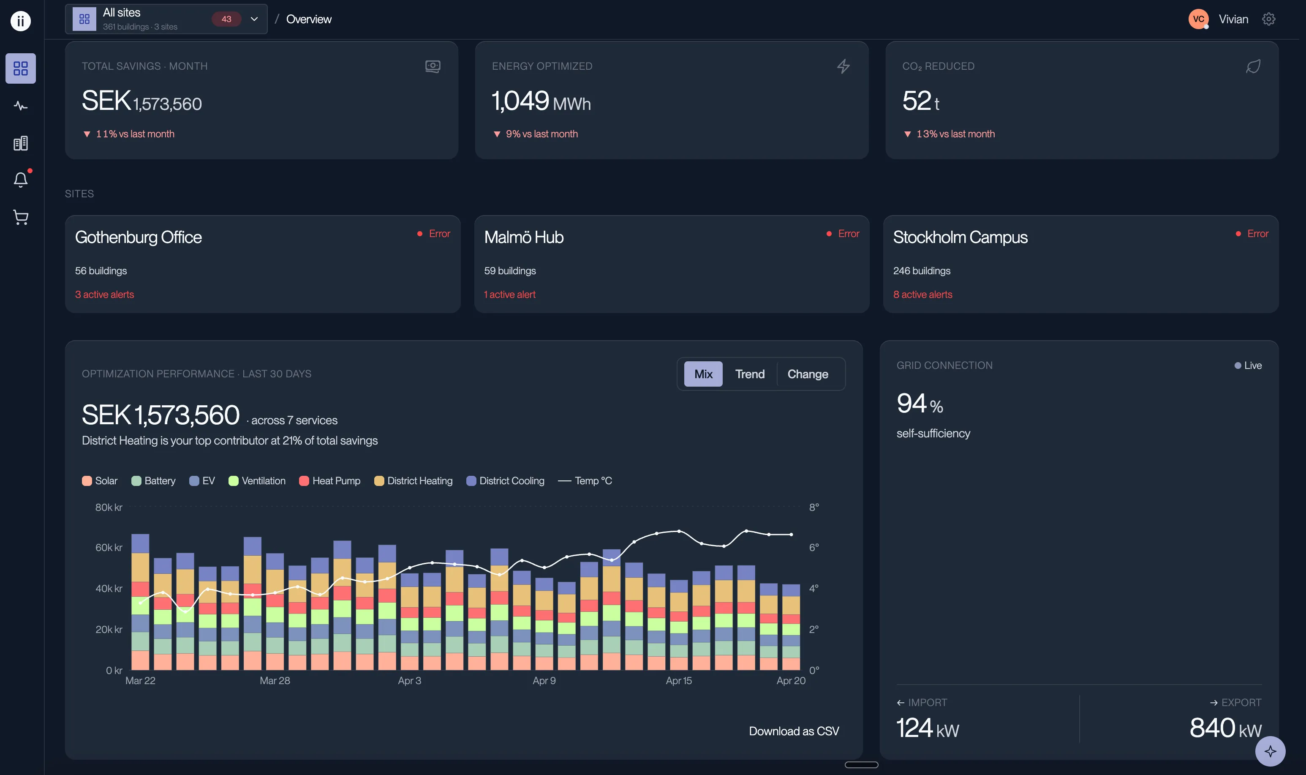Click the 9% vs last month indicator
This screenshot has height=775, width=1306.
coord(536,134)
